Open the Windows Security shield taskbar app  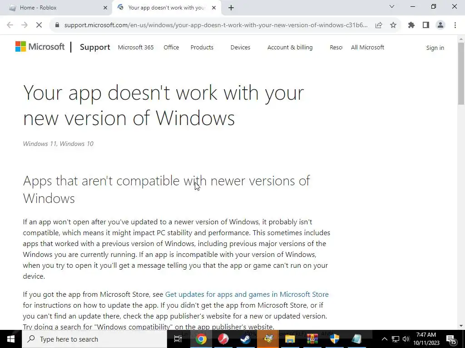pyautogui.click(x=335, y=339)
